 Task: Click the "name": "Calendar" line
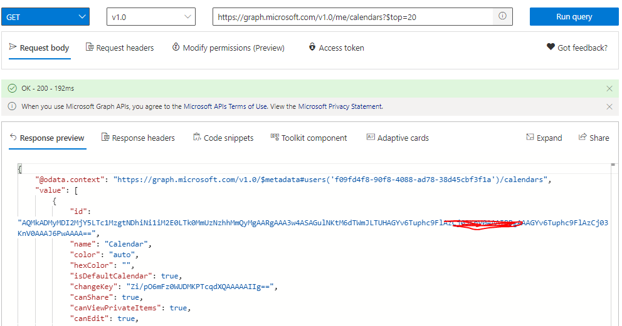pyautogui.click(x=110, y=244)
